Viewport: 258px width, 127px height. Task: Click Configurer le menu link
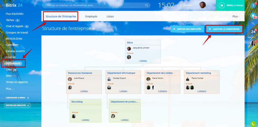coord(15,98)
